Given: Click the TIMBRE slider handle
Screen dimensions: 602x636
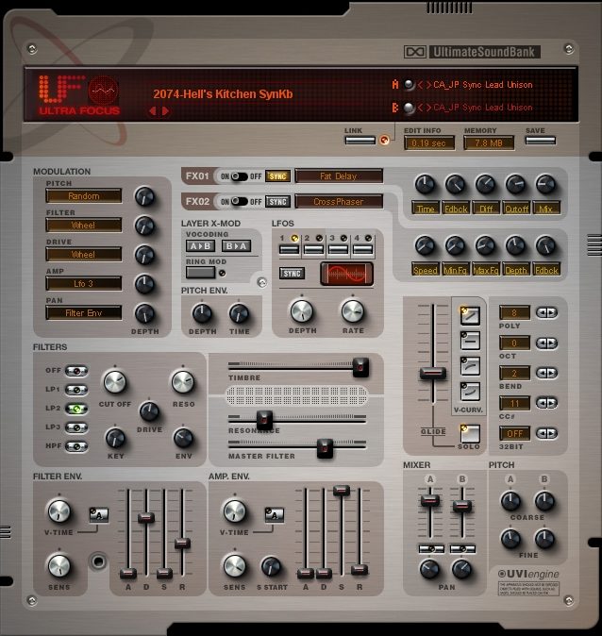Looking at the screenshot, I should click(360, 367).
